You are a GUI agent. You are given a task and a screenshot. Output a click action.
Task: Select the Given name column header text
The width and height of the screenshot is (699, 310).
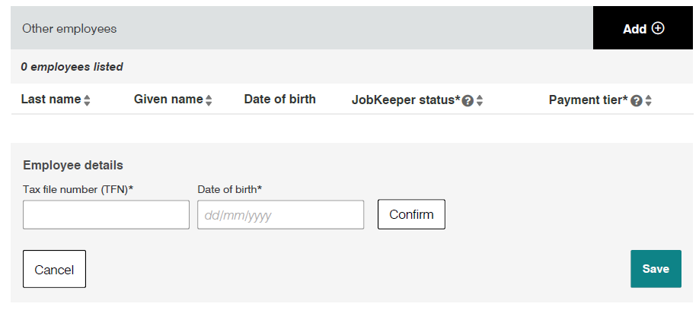pyautogui.click(x=168, y=100)
